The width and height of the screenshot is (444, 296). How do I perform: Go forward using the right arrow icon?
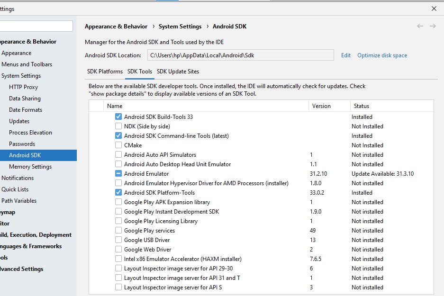433,27
